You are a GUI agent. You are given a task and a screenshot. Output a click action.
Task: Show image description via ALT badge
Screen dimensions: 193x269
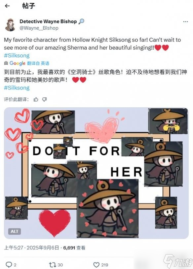click(x=15, y=231)
